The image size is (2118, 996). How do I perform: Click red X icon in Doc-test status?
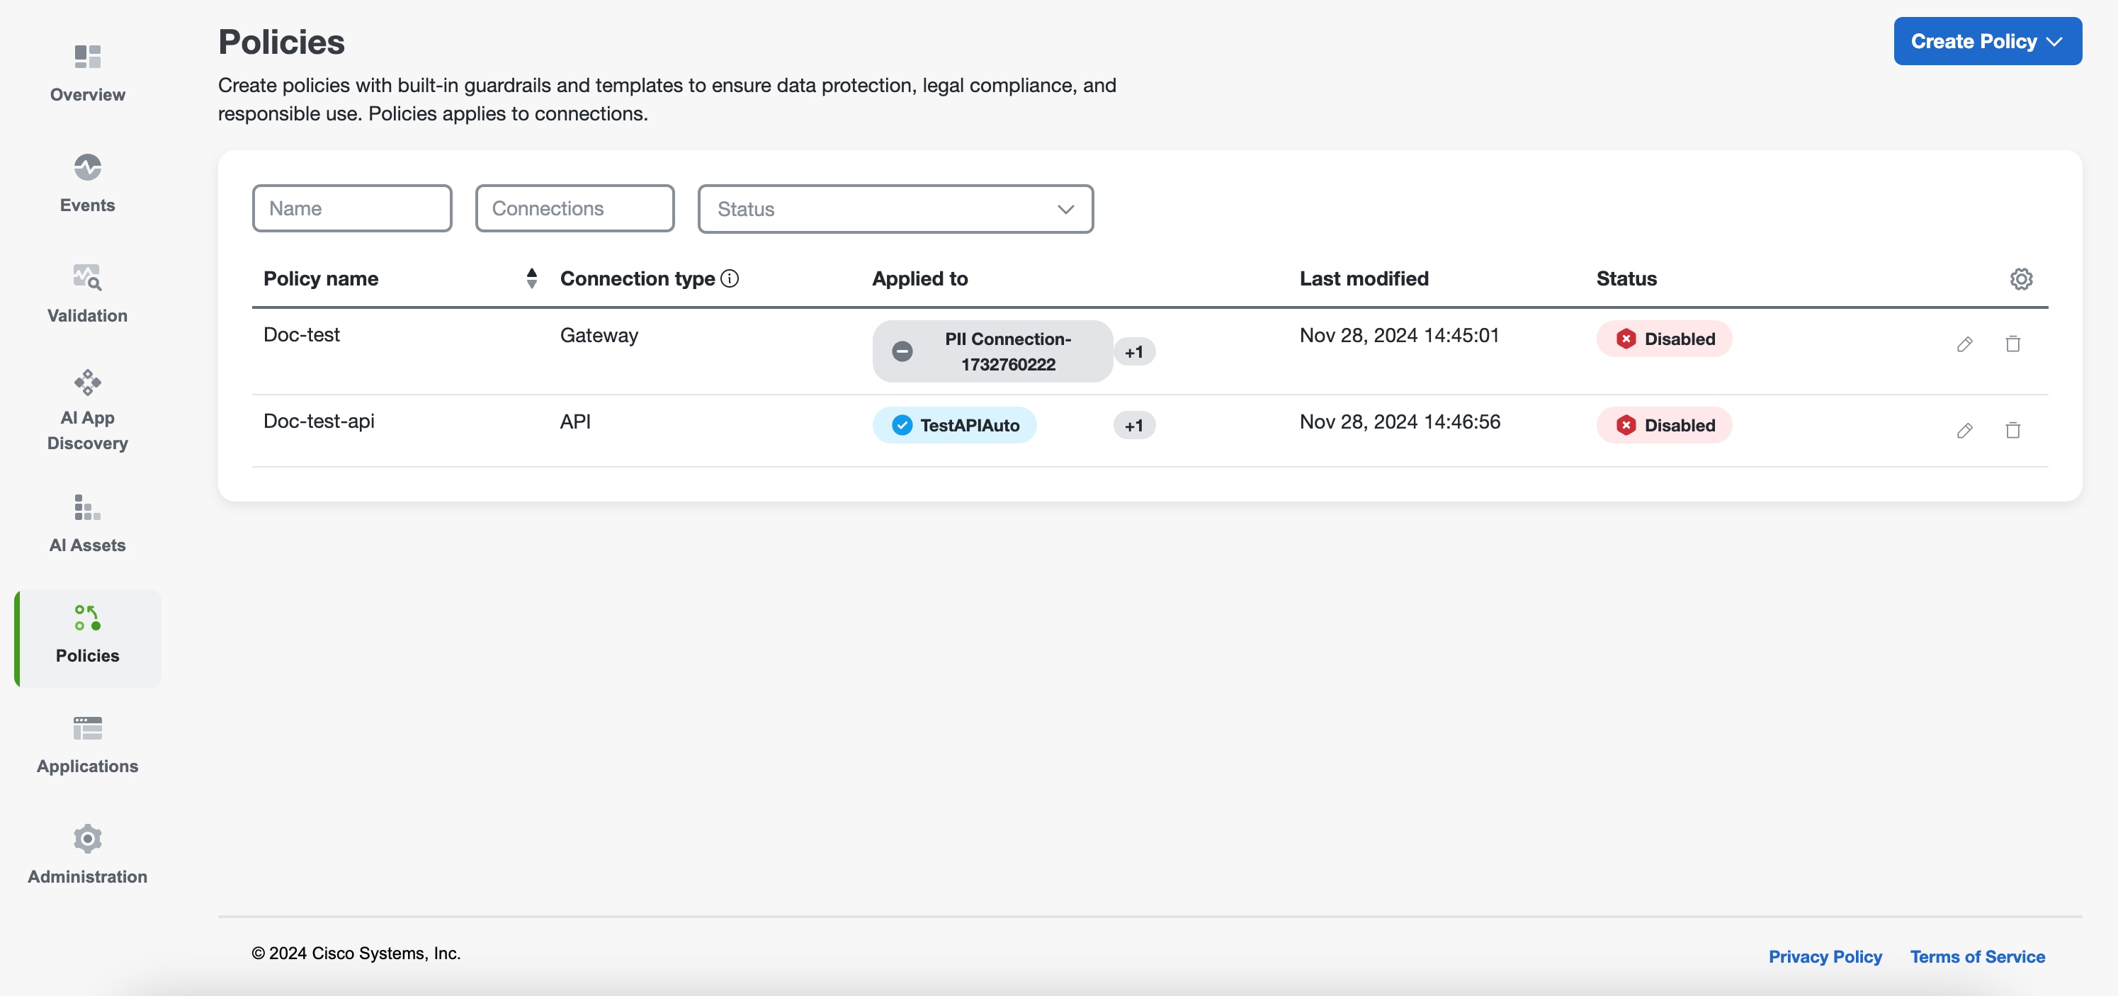point(1626,339)
